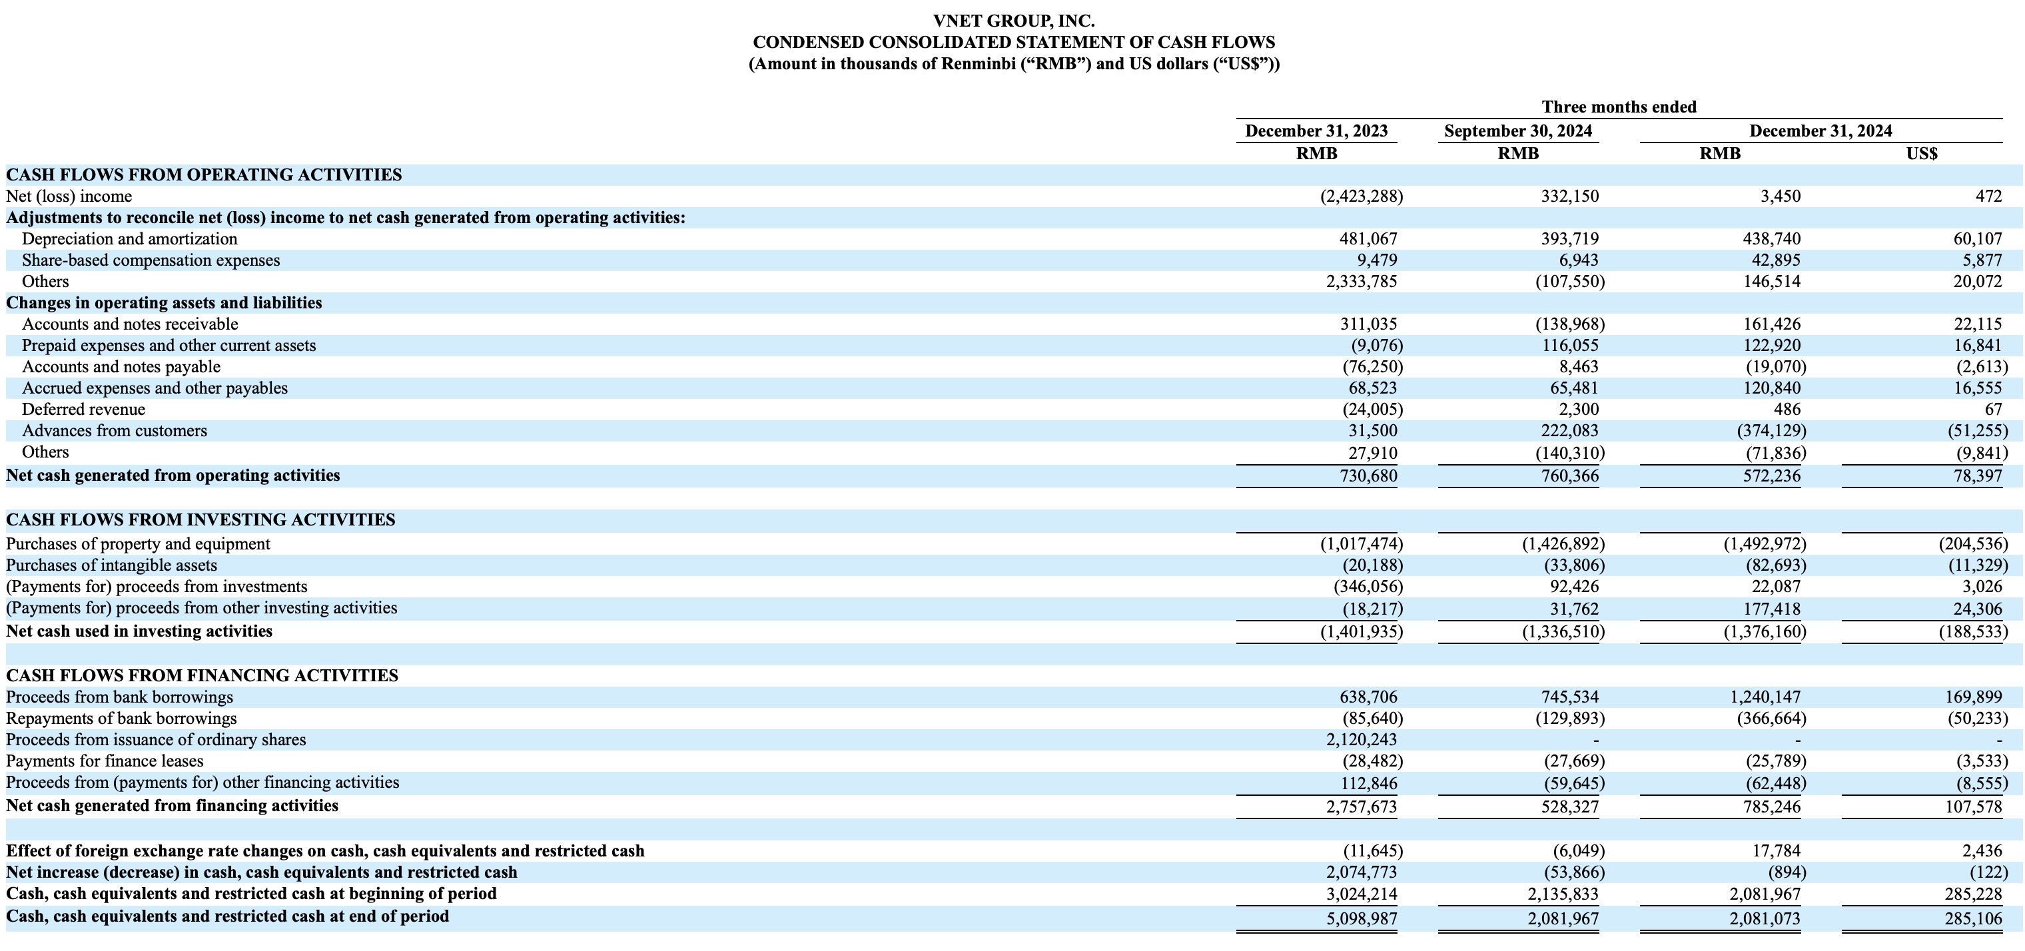The width and height of the screenshot is (2025, 951).
Task: Select 'Advances from customers' label
Action: (x=115, y=431)
